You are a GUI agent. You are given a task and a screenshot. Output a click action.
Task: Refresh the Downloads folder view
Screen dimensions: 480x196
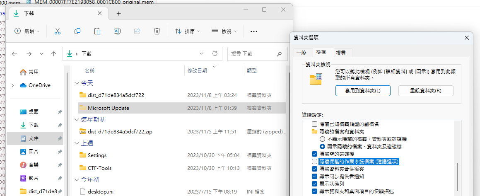pyautogui.click(x=215, y=53)
